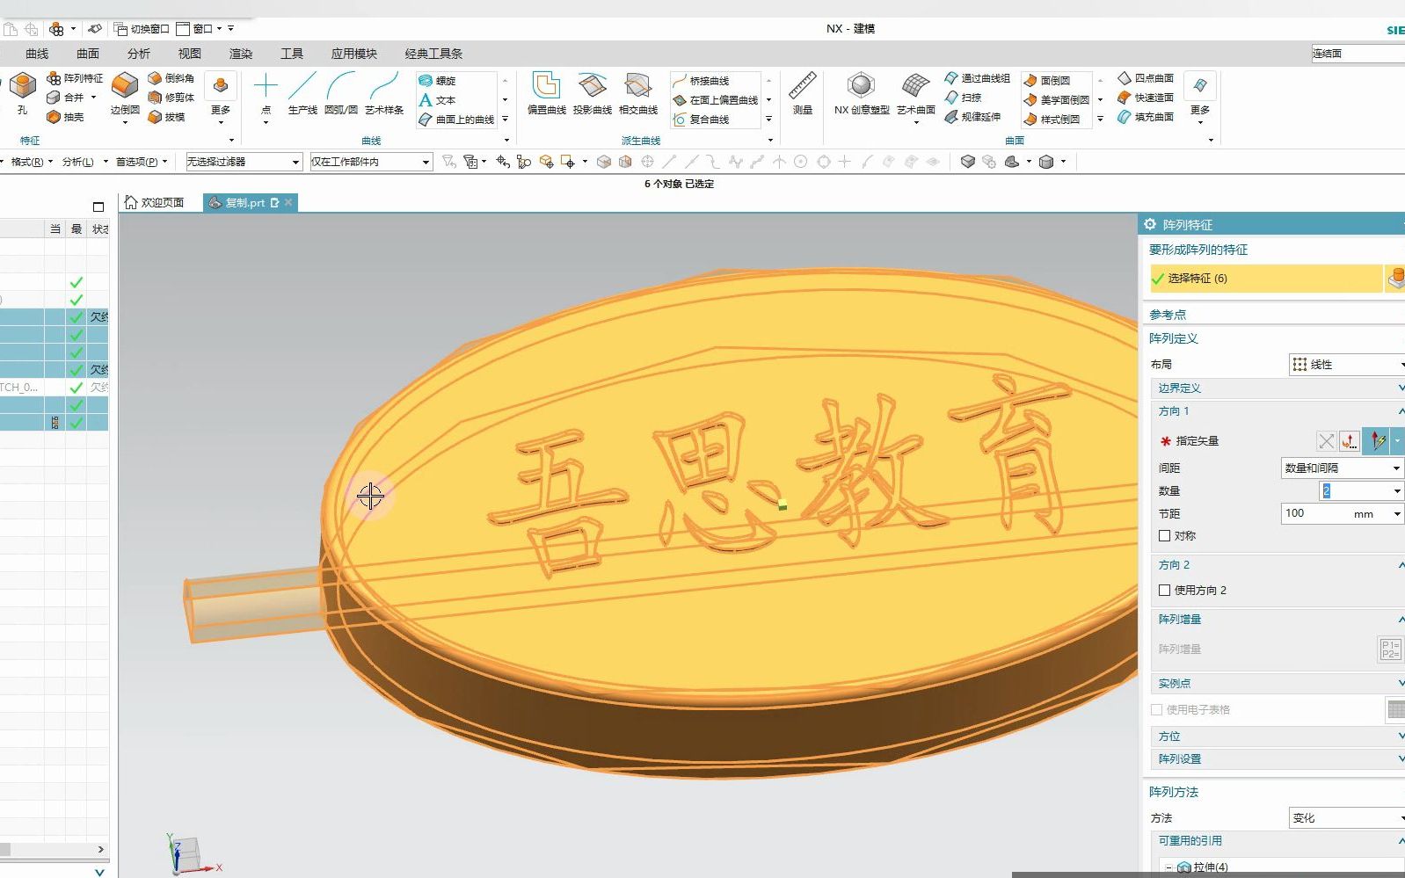Open the 应用模块 ribbon tab
The height and width of the screenshot is (878, 1405).
click(354, 54)
